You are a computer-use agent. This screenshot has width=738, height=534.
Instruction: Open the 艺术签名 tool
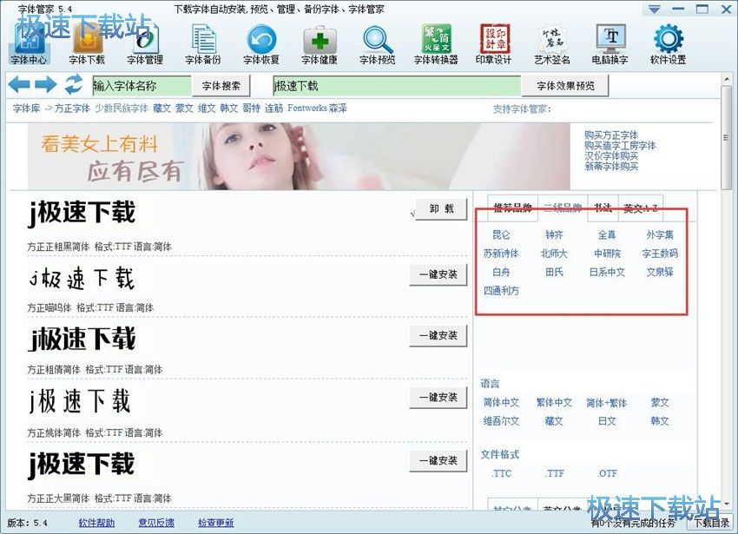click(552, 45)
